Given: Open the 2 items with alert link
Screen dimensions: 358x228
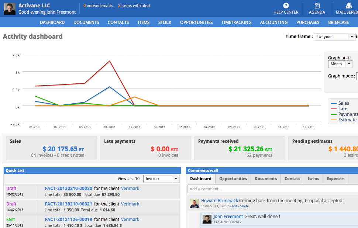Looking at the screenshot, I should coord(134,6).
